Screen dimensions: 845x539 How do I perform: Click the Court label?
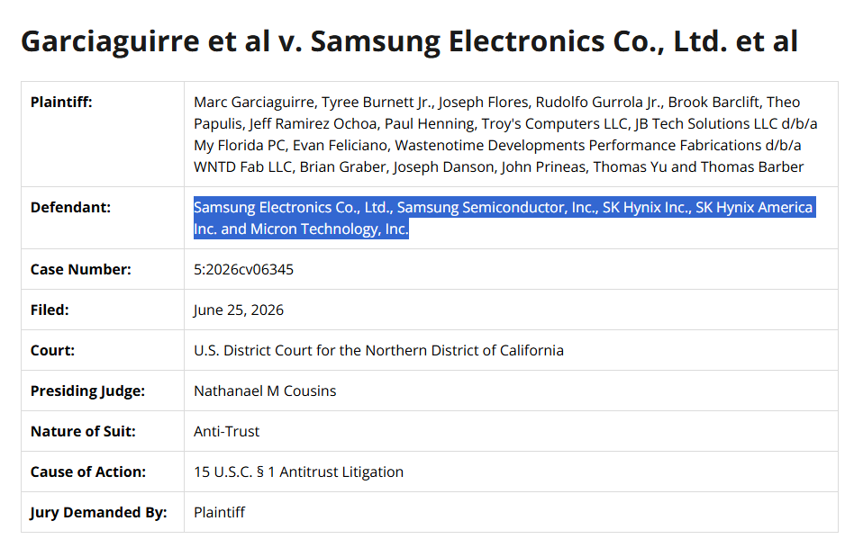point(52,350)
